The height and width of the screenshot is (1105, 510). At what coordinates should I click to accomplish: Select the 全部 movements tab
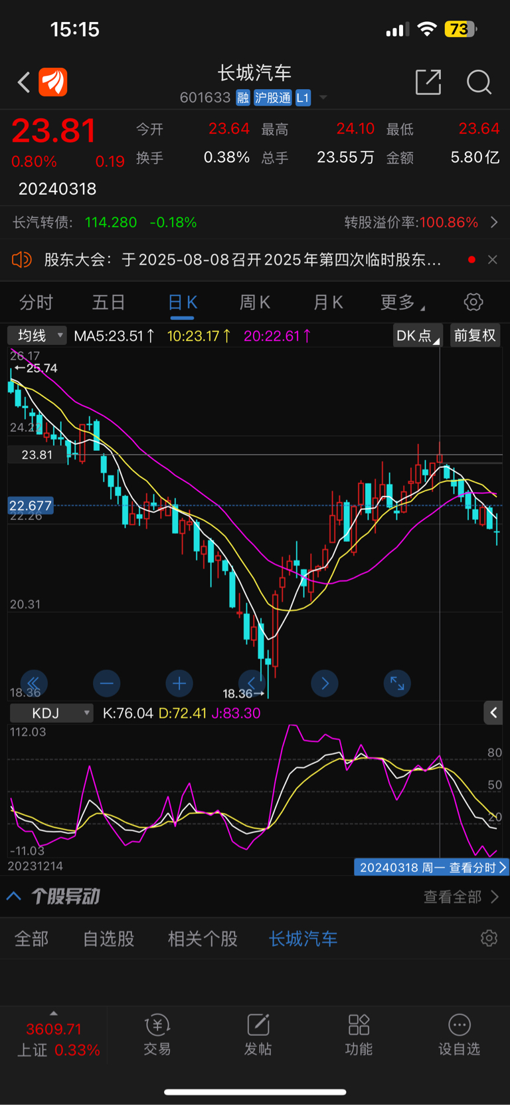pyautogui.click(x=31, y=939)
